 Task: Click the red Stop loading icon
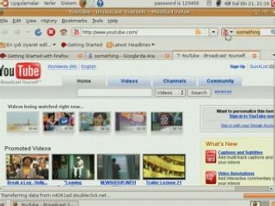(51, 32)
